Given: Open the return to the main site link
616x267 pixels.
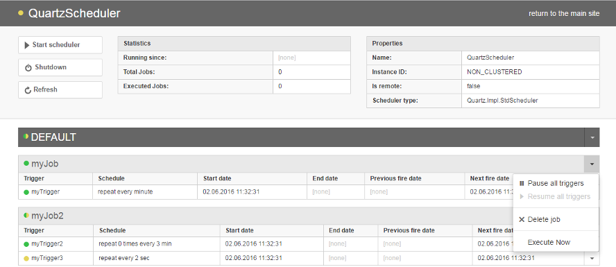Looking at the screenshot, I should (564, 13).
